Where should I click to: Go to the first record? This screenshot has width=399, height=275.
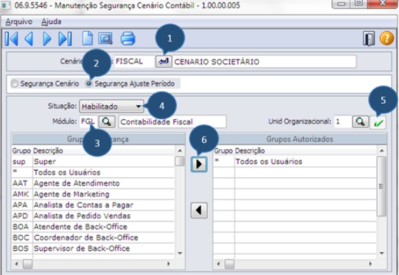point(12,39)
